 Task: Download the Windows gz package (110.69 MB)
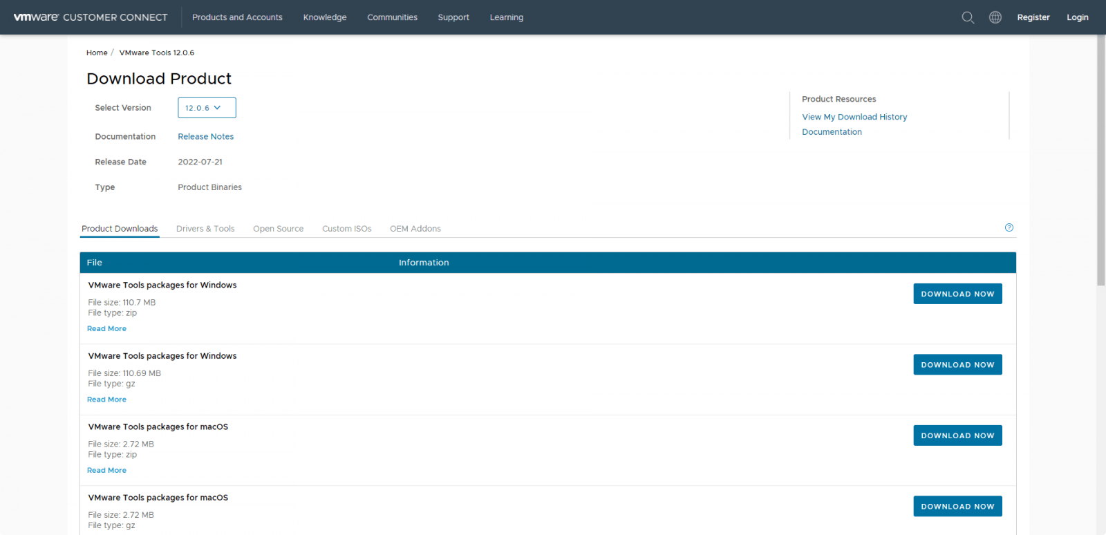point(957,365)
